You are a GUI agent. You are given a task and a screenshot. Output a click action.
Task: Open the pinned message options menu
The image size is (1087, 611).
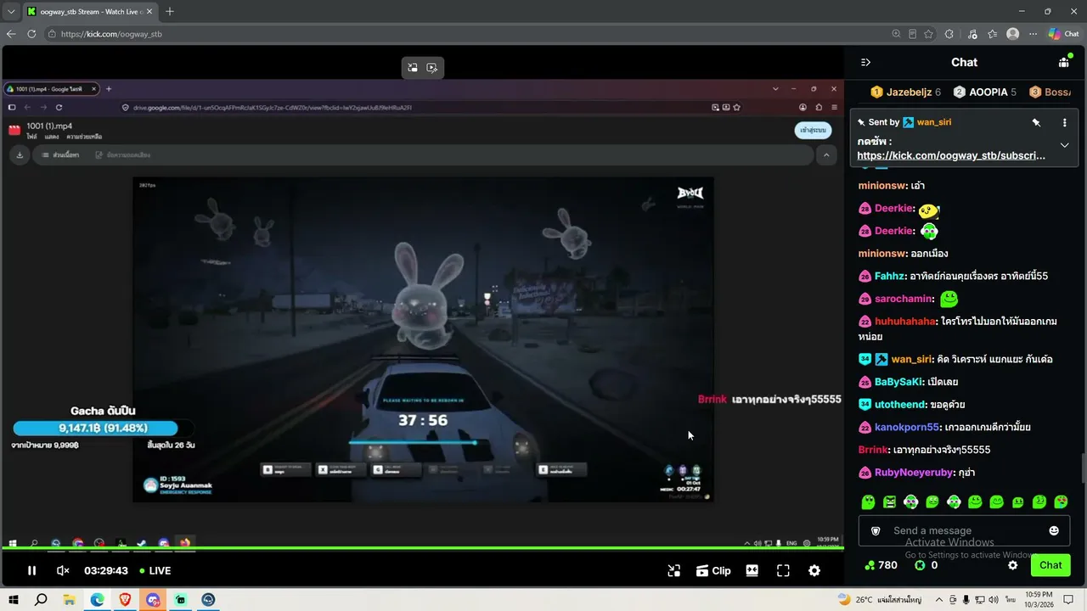click(1064, 122)
